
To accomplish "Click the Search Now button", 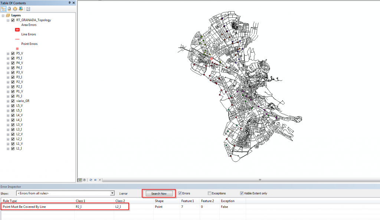I will (x=159, y=193).
